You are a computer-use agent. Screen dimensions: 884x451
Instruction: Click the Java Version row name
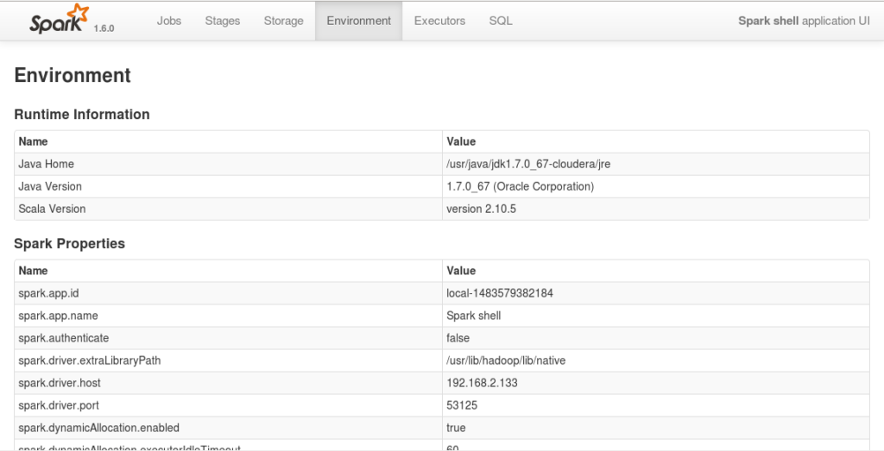[x=50, y=186]
